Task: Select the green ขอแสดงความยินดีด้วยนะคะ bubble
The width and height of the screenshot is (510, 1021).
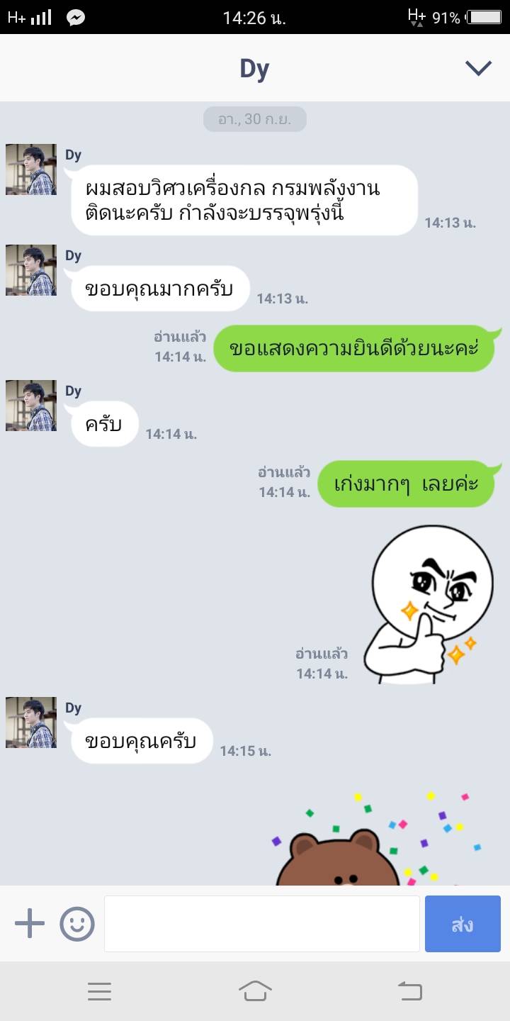Action: (x=354, y=348)
